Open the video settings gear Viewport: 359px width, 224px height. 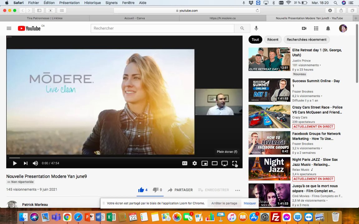point(194,163)
